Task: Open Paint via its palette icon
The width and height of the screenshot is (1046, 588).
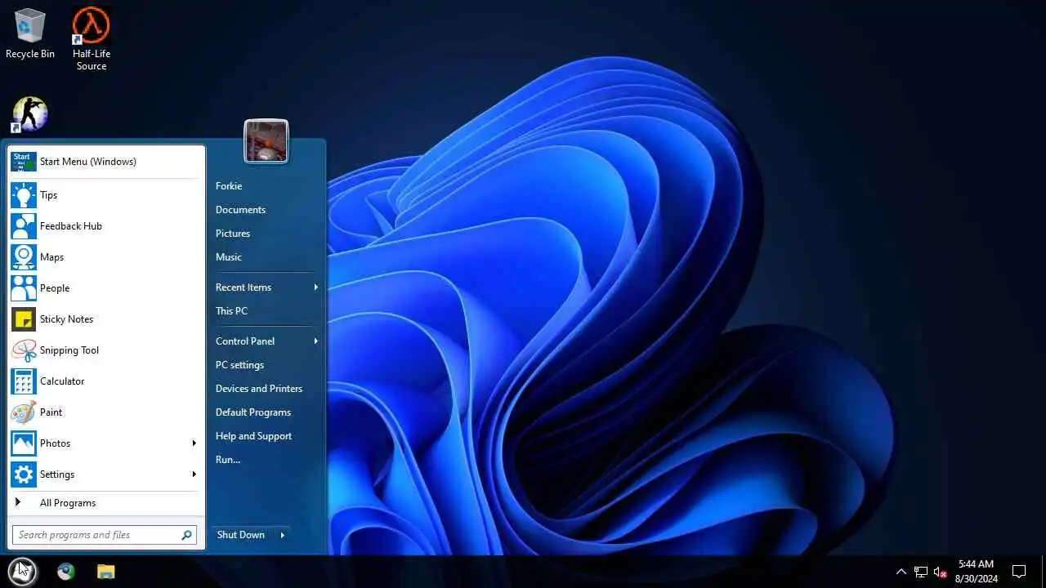Action: [x=24, y=412]
